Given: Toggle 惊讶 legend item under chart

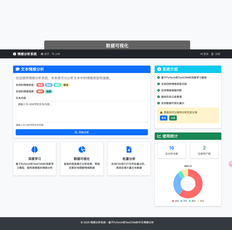Looking at the screenshot, I should 200,201.
